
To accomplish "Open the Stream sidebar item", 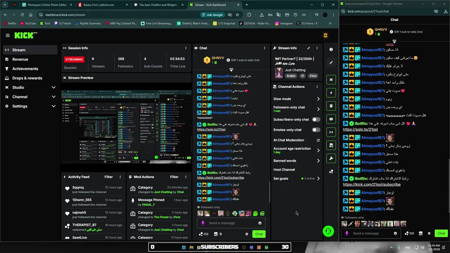I will click(x=30, y=50).
